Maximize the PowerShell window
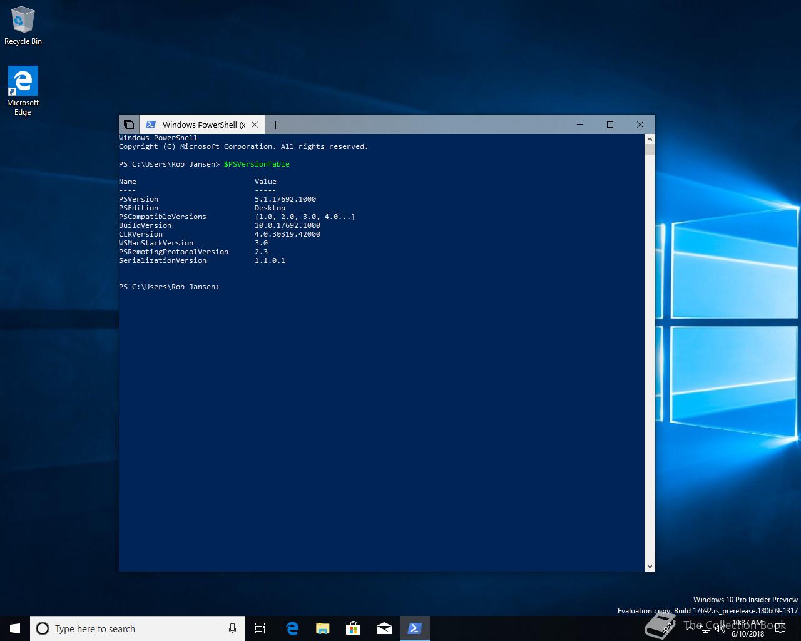 (610, 125)
